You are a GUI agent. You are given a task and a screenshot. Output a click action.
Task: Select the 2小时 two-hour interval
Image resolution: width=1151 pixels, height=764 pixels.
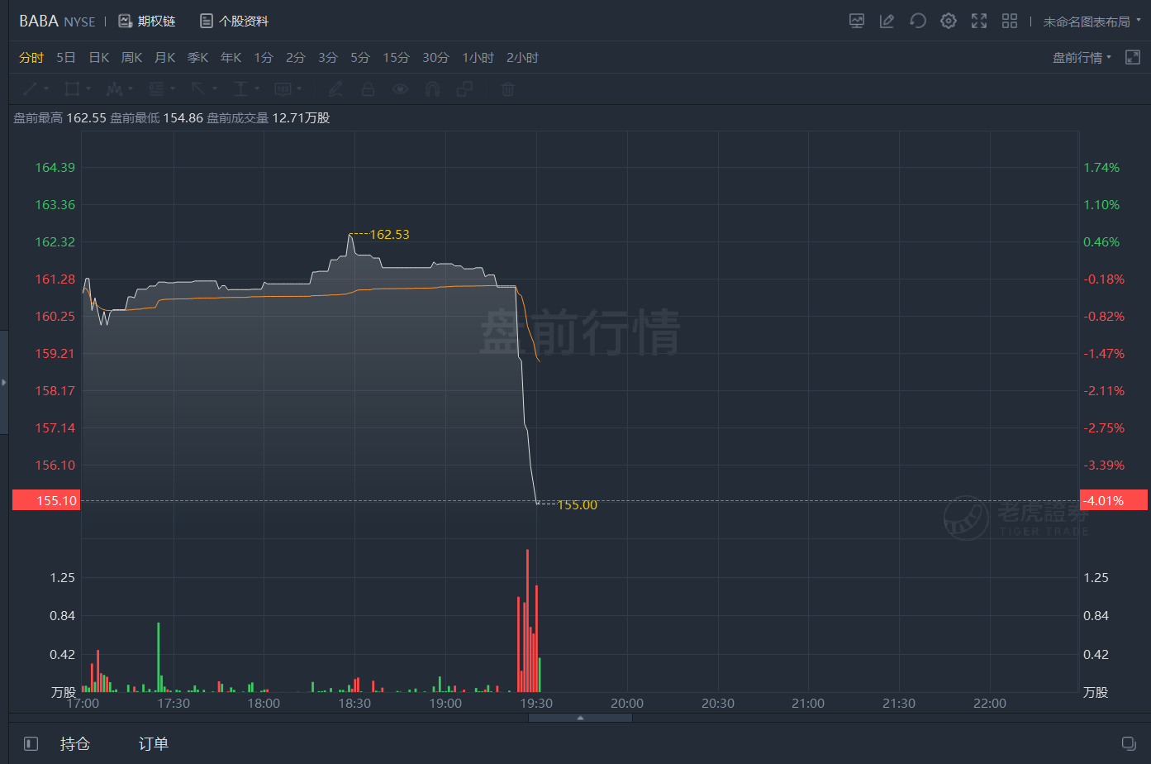coord(522,57)
